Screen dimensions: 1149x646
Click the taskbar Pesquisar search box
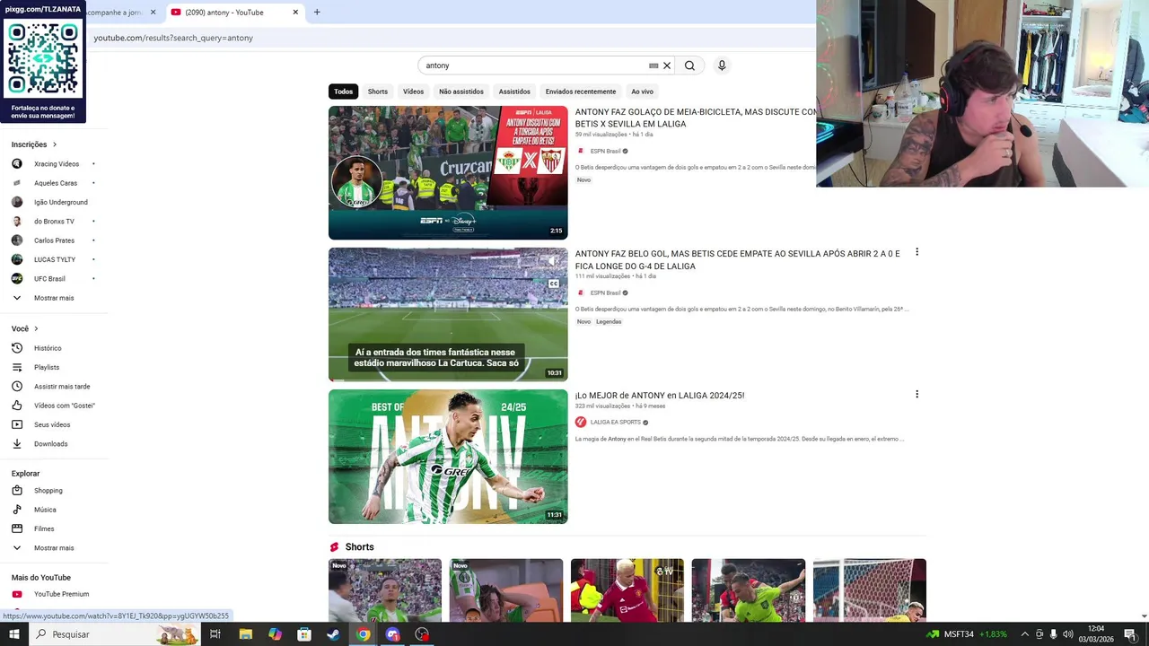click(115, 634)
